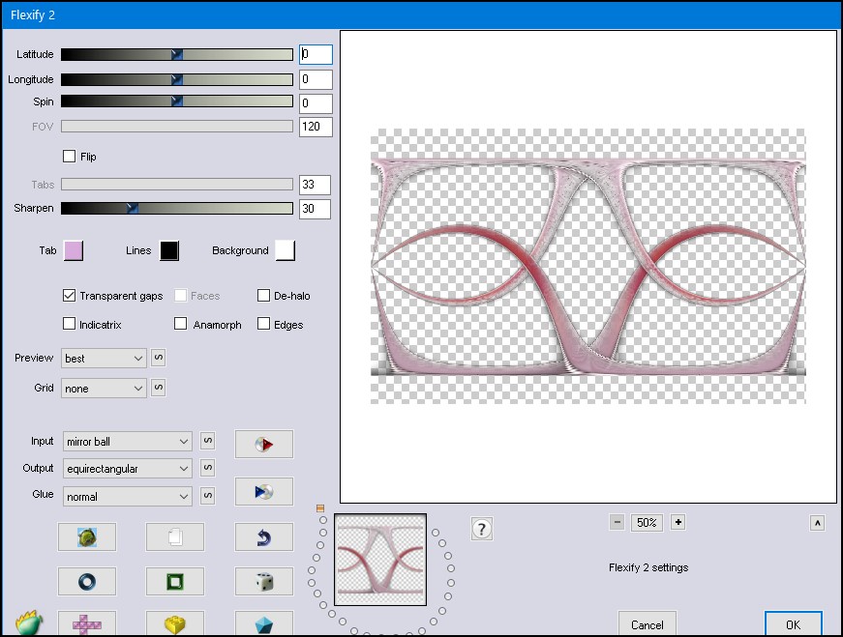Click the Cancel button
The image size is (843, 637).
click(x=647, y=624)
